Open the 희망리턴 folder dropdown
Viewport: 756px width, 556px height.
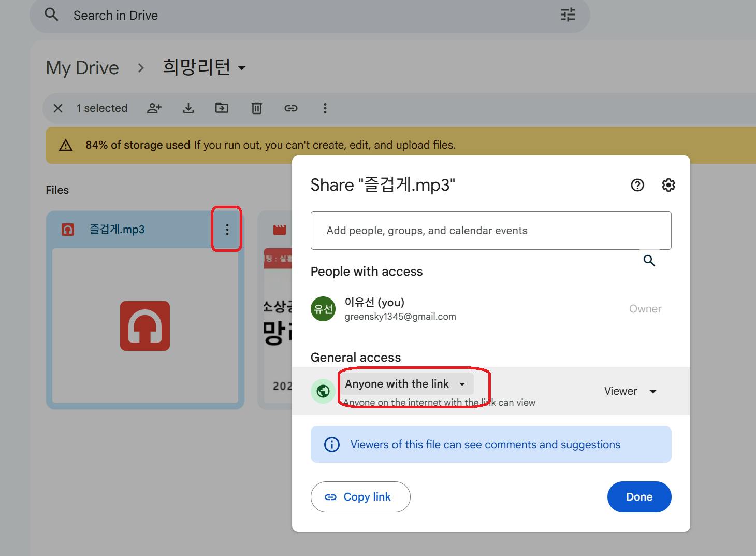[x=204, y=67]
